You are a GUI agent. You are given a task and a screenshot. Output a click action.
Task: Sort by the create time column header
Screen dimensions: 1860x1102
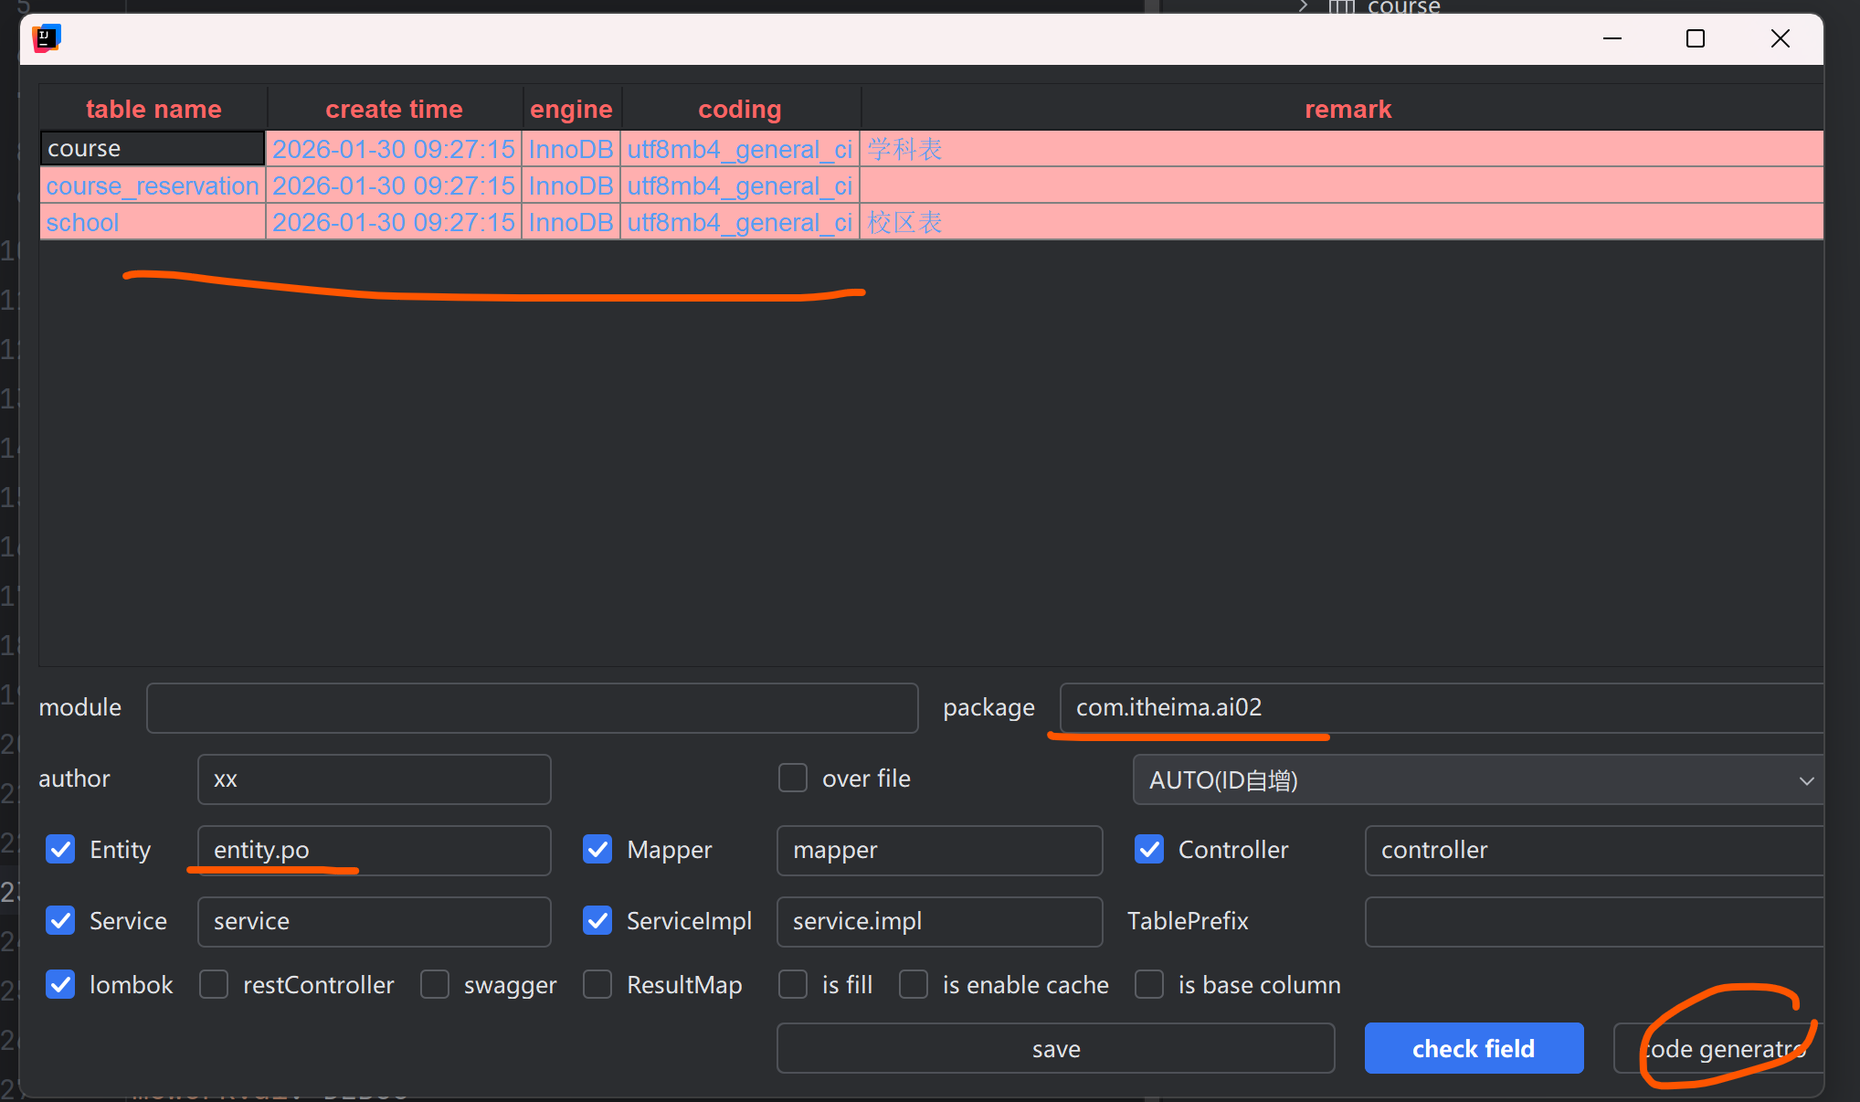point(394,109)
